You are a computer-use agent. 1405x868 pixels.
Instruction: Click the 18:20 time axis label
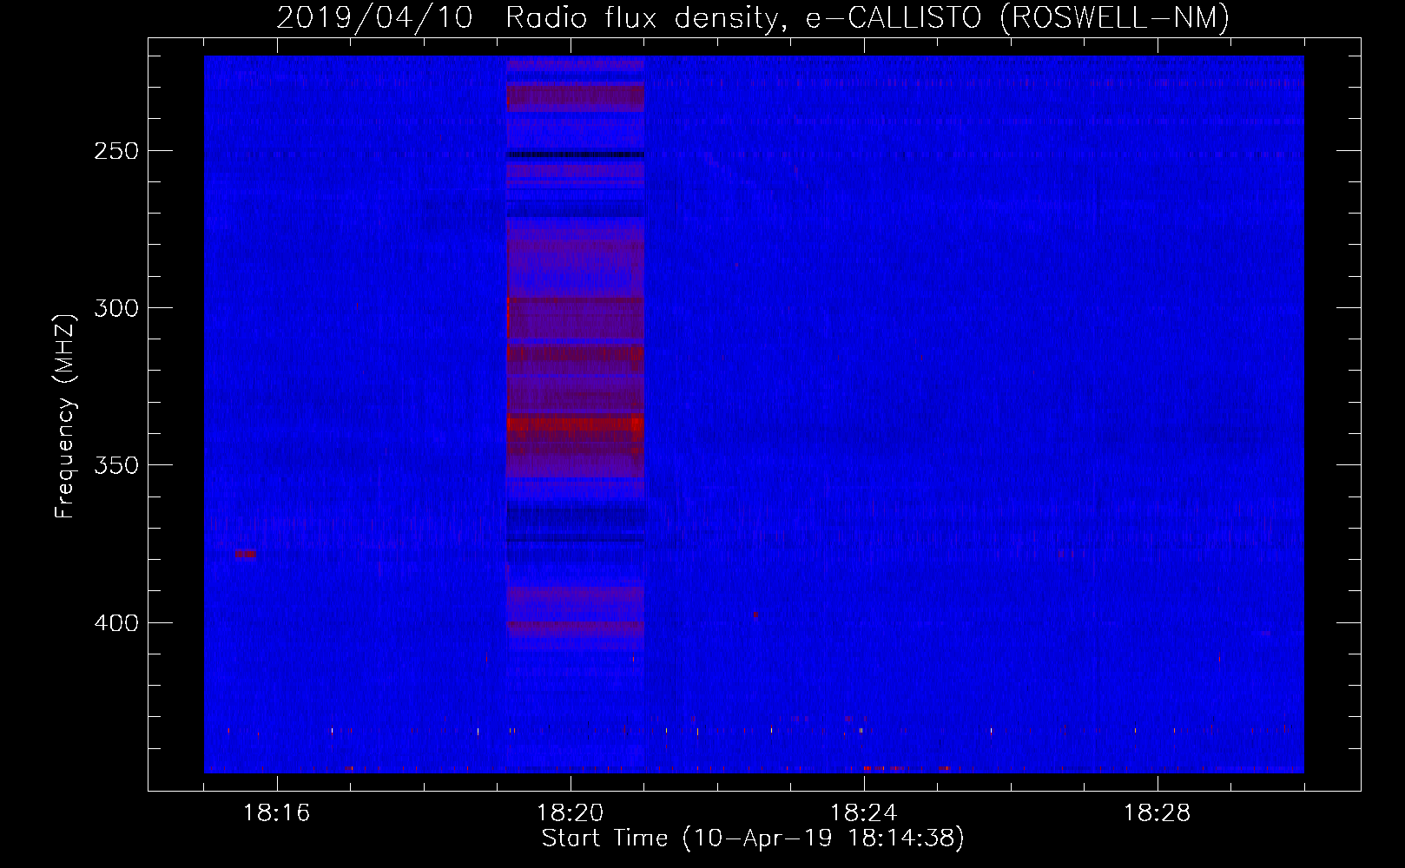(571, 813)
